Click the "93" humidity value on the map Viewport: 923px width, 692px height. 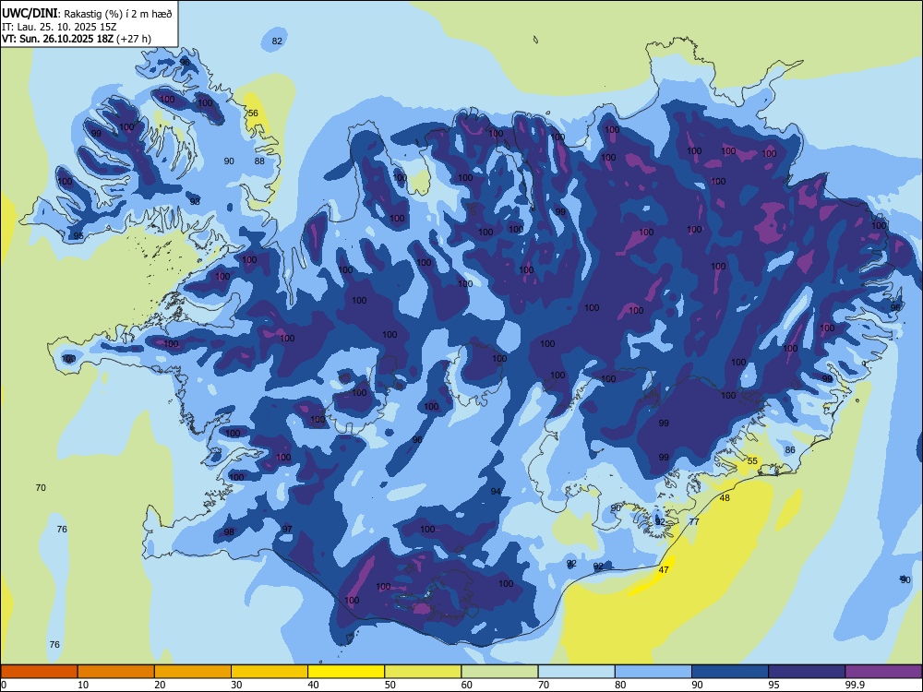(195, 201)
